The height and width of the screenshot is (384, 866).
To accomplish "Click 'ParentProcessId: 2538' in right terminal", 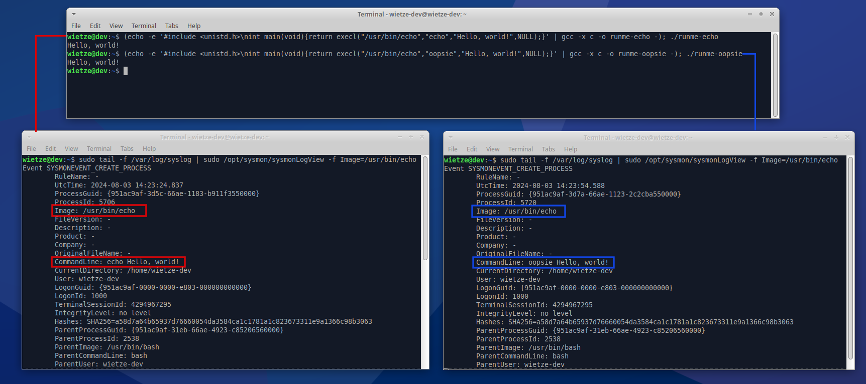I will click(518, 339).
